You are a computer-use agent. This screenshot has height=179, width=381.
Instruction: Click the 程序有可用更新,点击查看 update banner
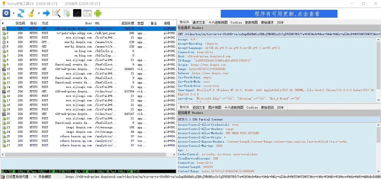(x=279, y=14)
